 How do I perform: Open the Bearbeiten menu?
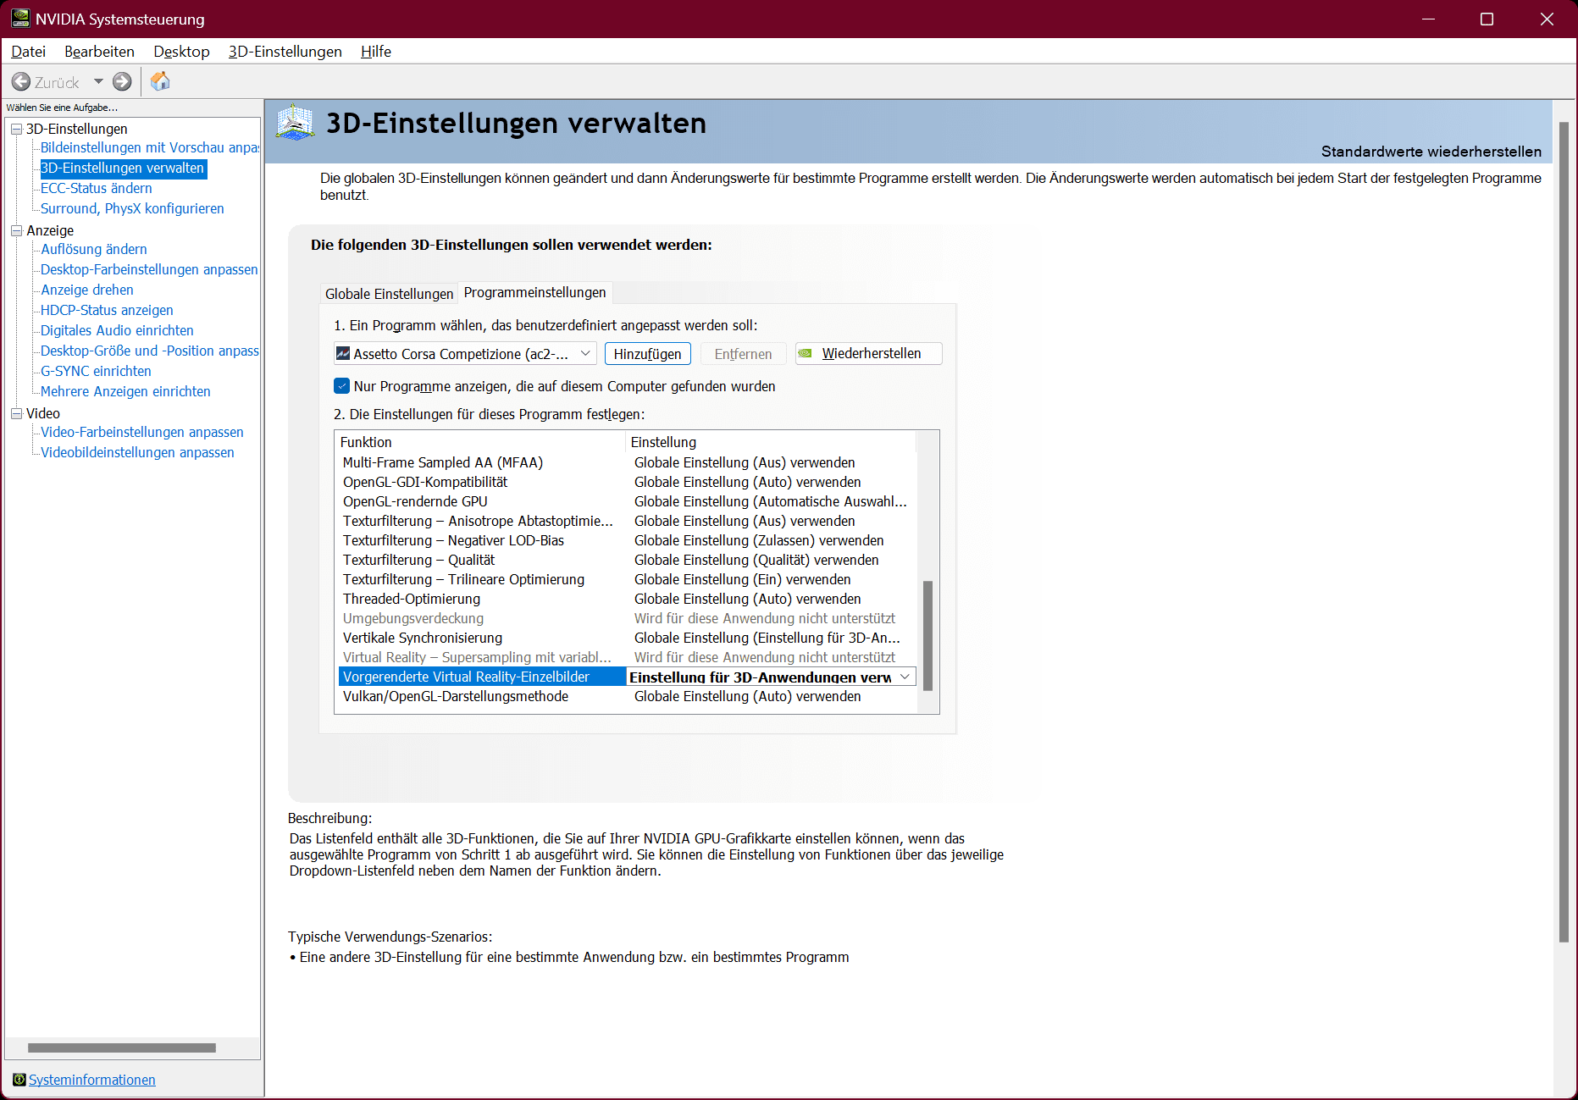tap(99, 52)
